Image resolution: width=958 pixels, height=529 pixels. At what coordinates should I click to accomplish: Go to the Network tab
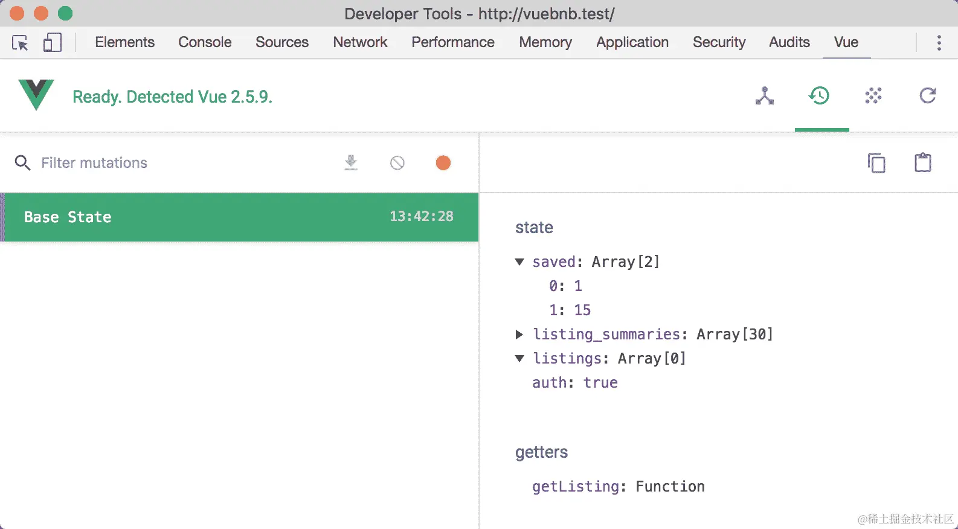[x=360, y=42]
